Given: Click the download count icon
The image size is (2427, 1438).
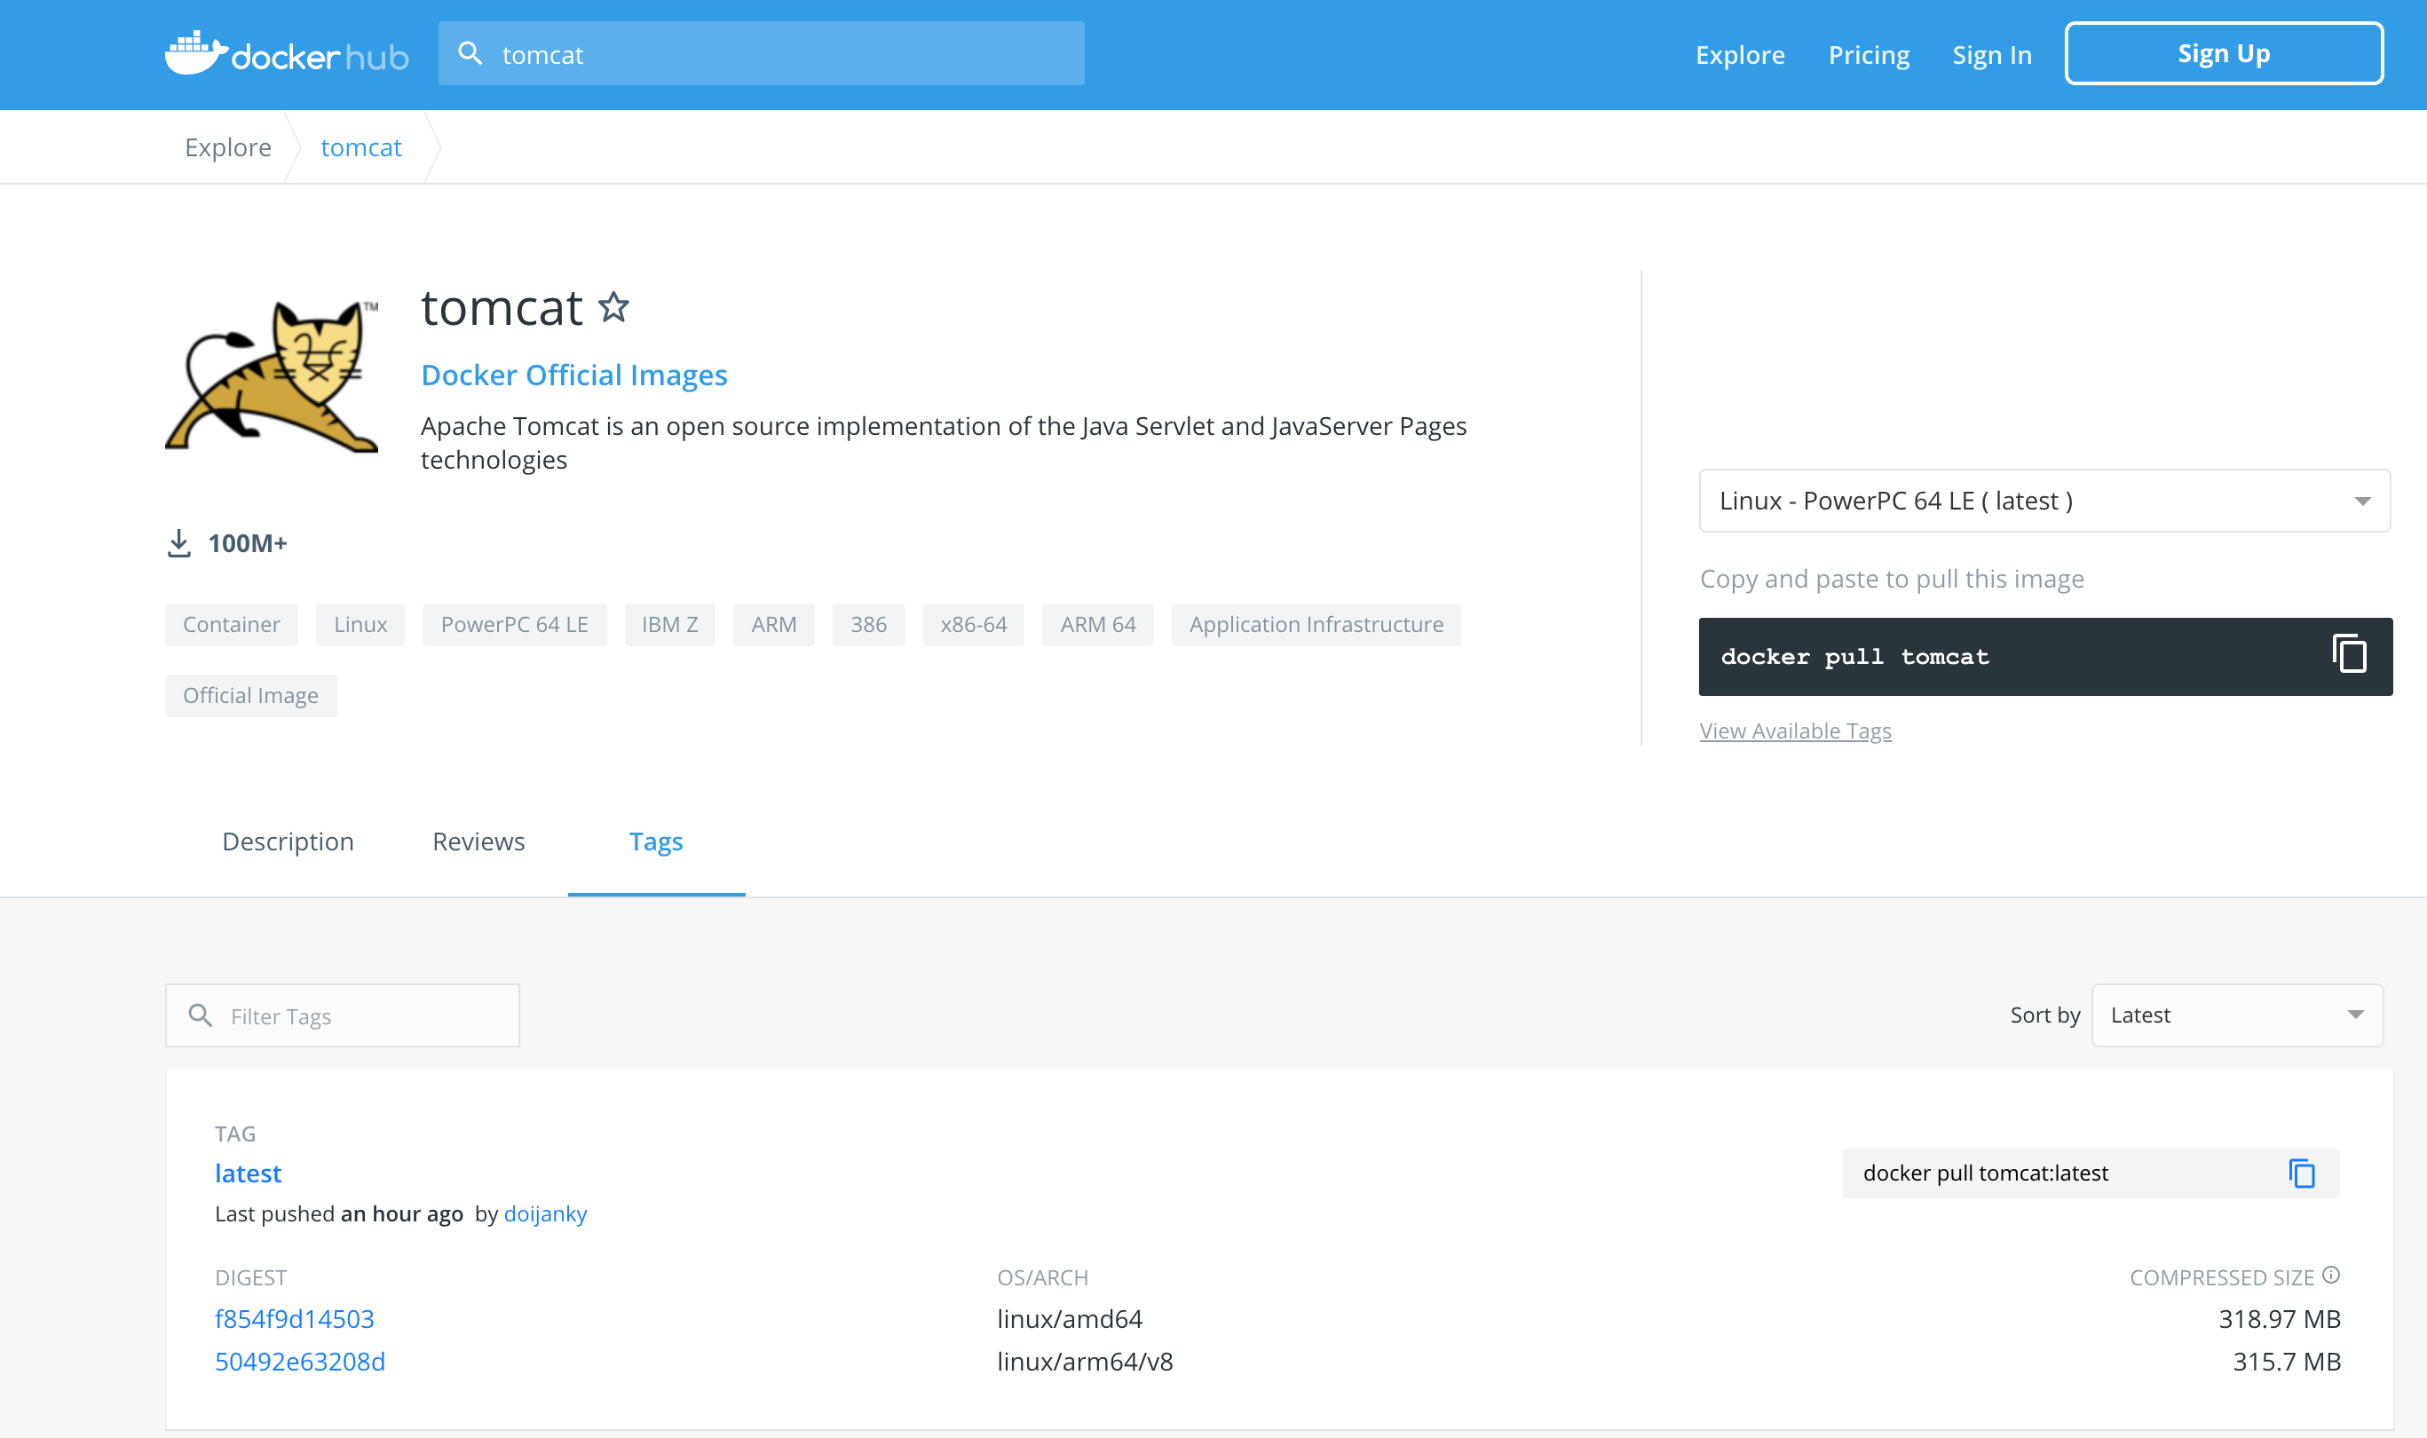Looking at the screenshot, I should coord(179,543).
